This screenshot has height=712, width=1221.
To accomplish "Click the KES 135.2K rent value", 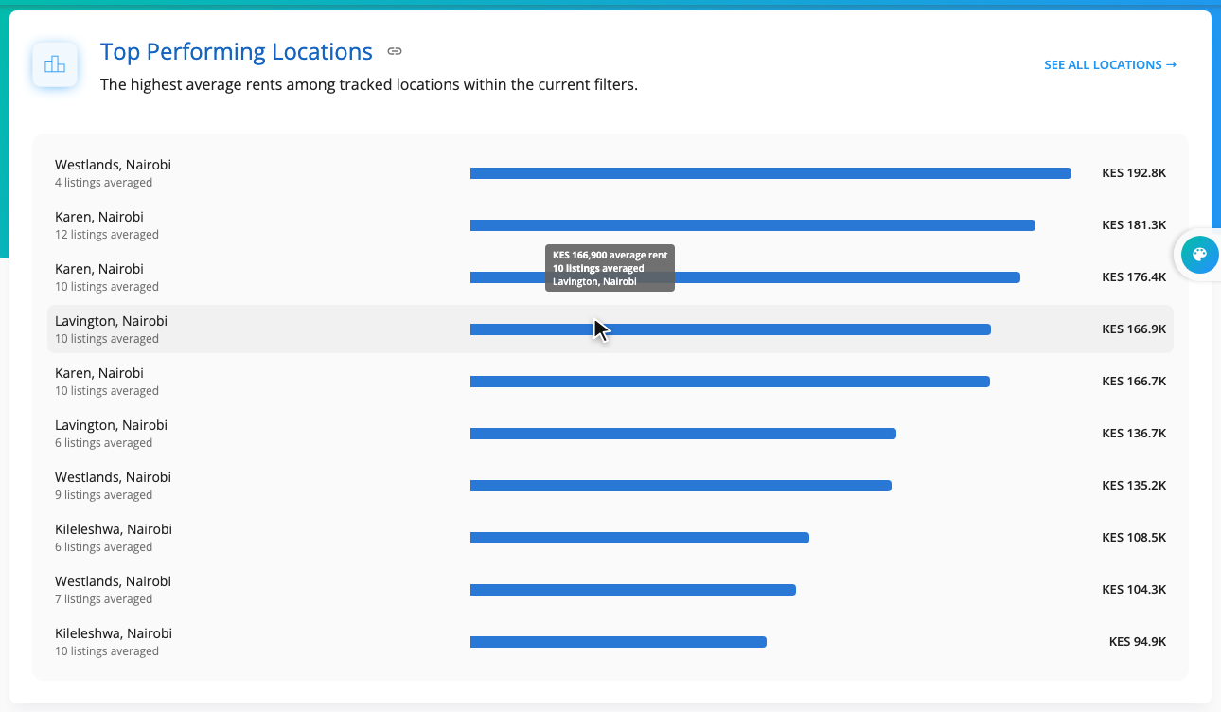I will (x=1134, y=486).
